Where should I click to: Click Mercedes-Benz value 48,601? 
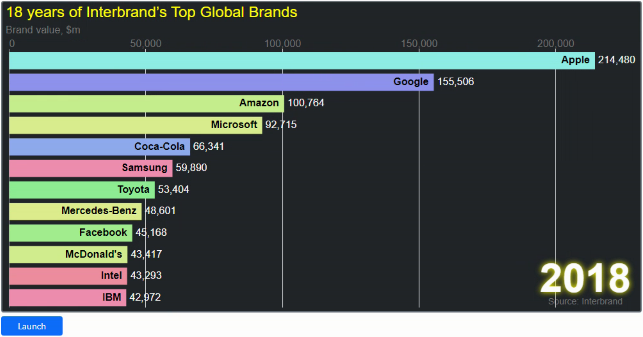(160, 210)
